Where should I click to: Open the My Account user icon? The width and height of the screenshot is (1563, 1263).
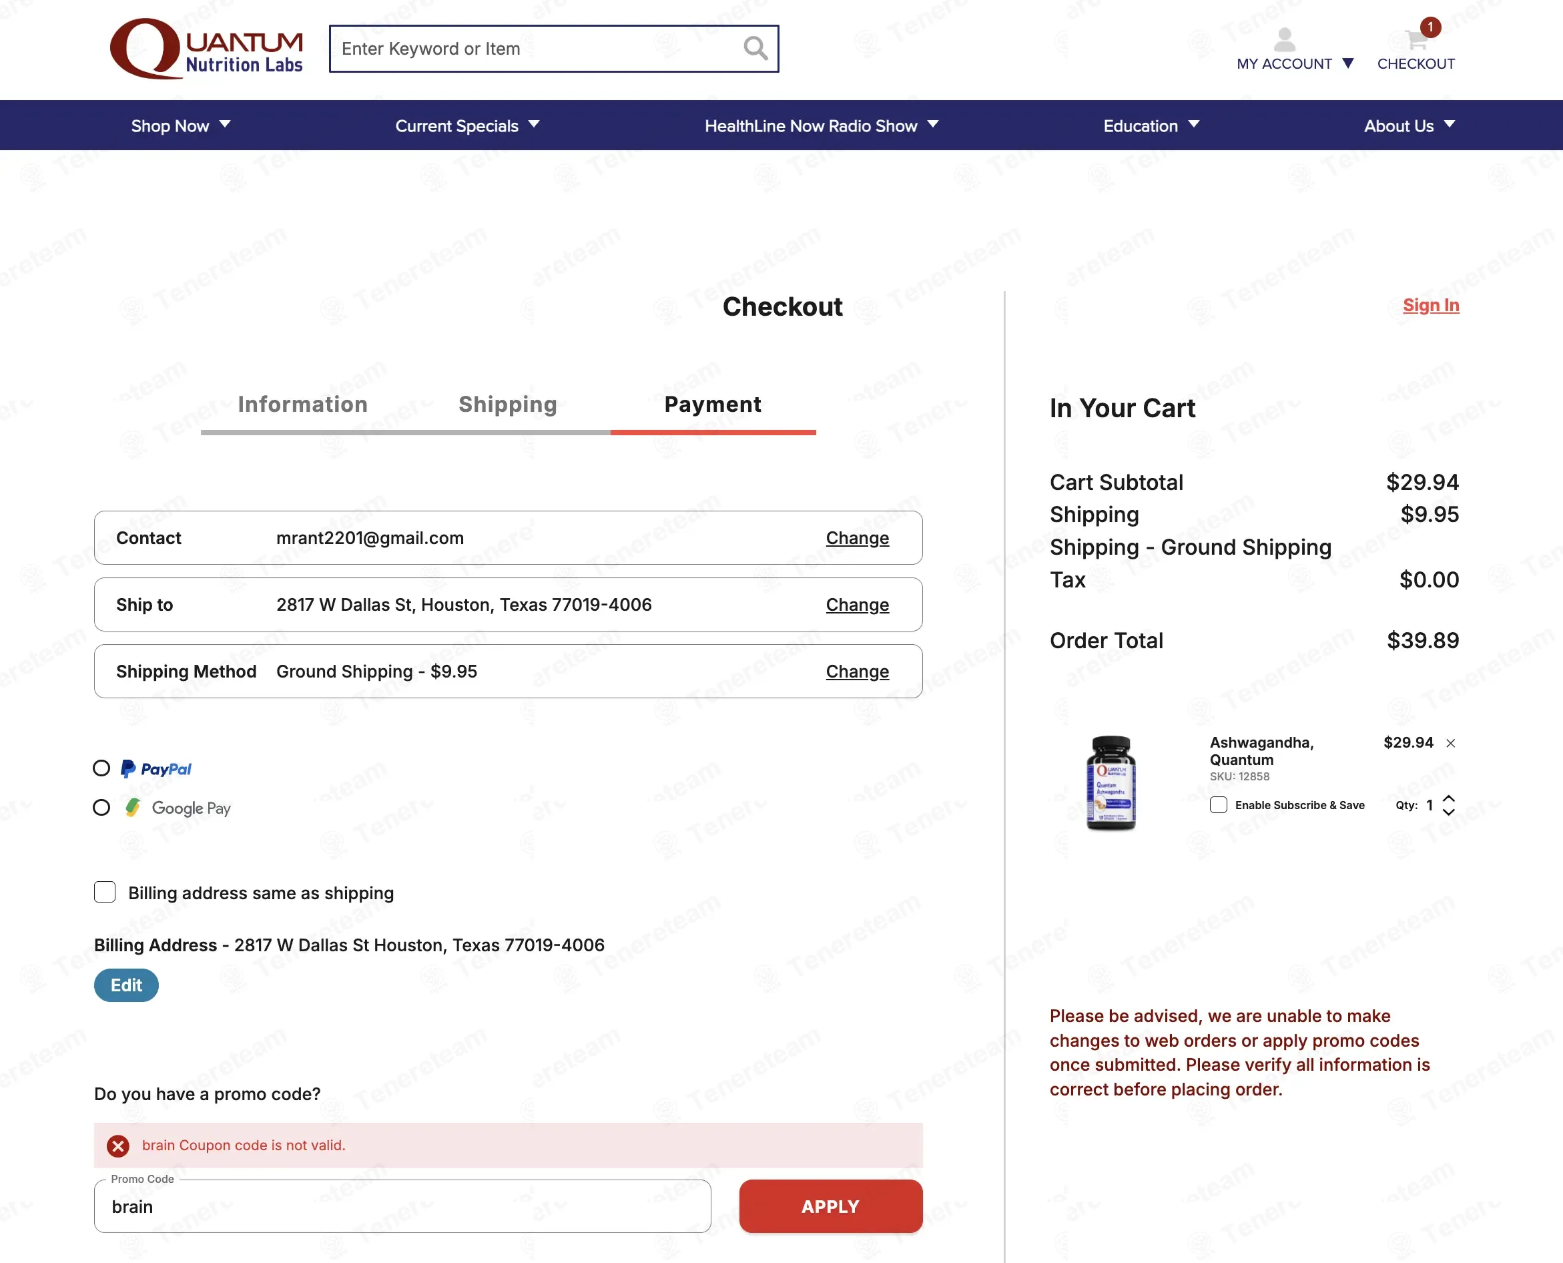pos(1285,39)
